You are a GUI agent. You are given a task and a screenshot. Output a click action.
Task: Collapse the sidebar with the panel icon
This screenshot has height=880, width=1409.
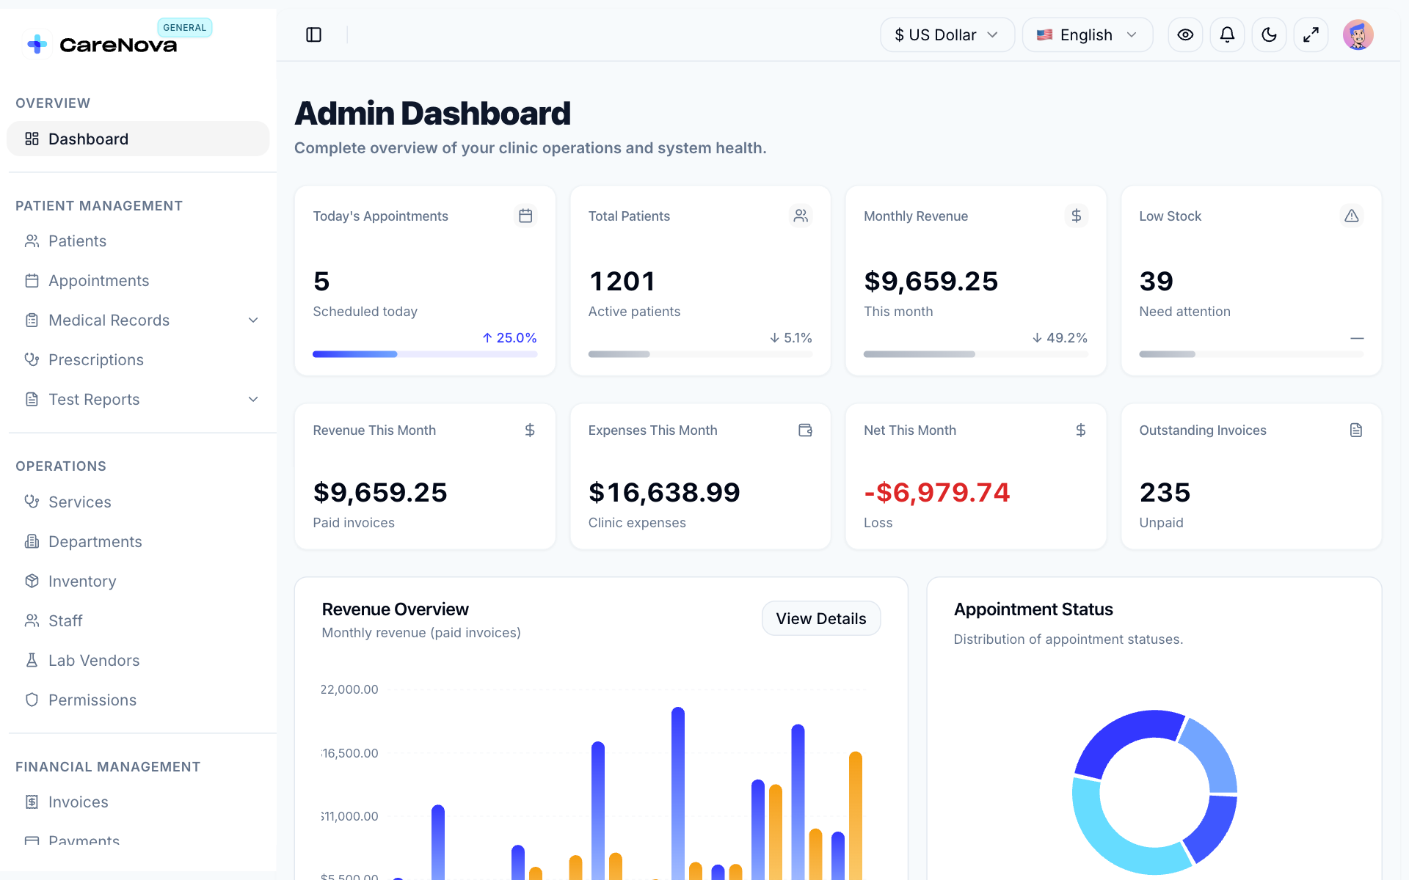pos(313,34)
